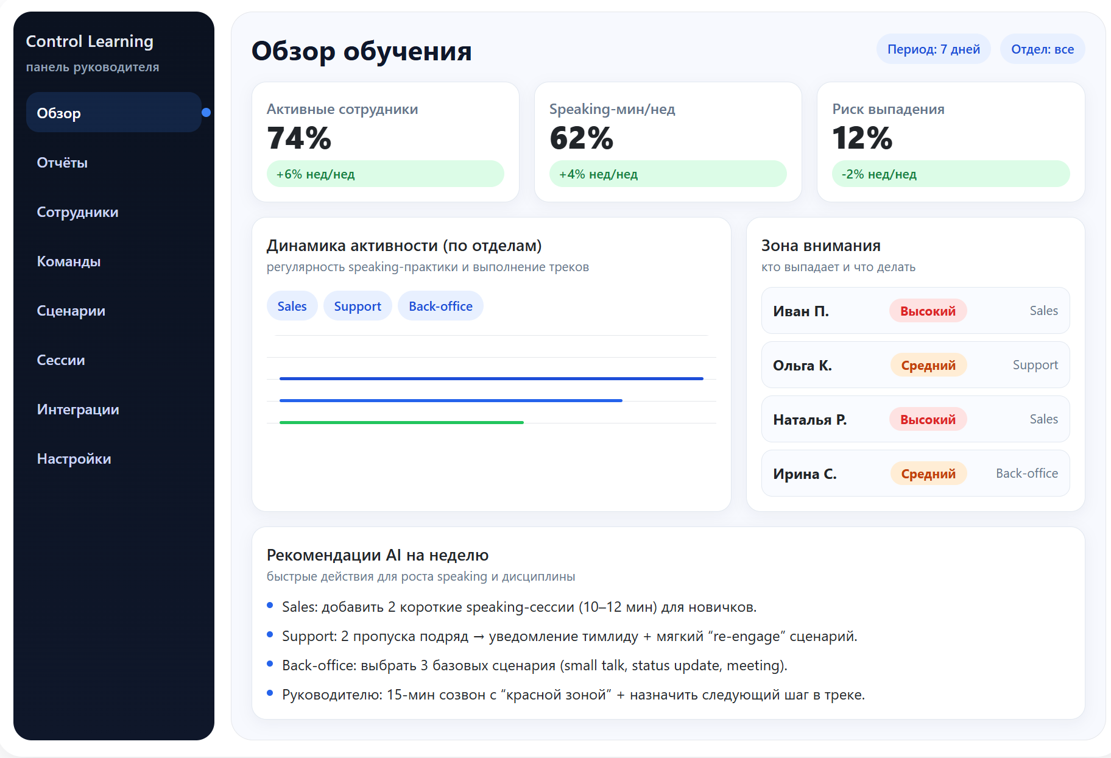Click the Высокий risk badge for Наталья Р.
This screenshot has width=1111, height=758.
point(927,419)
